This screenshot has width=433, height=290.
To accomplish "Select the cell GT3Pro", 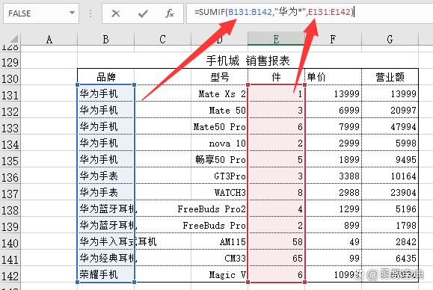I will [220, 176].
